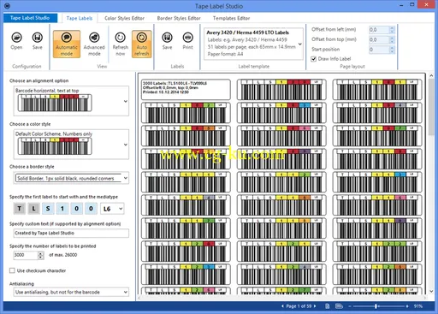
Task: Open the border style dropdown
Action: coord(126,178)
